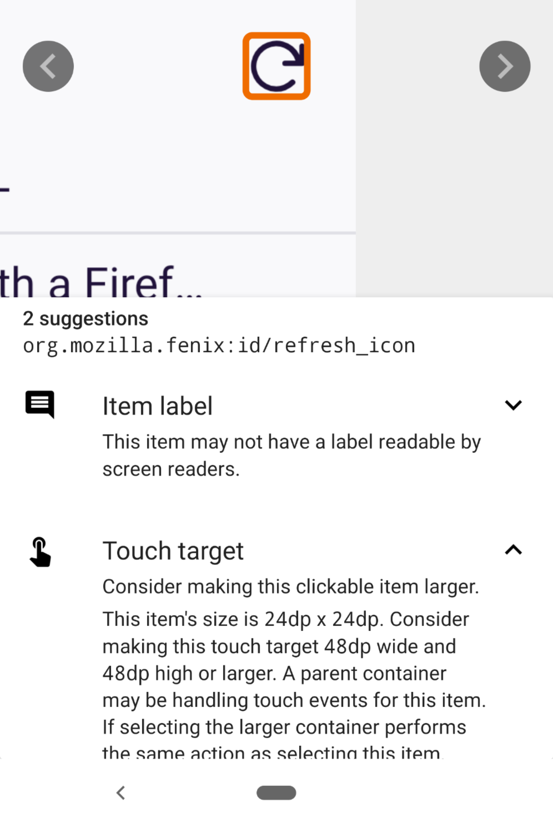Select the orange-outlined refresh_icon element

(x=276, y=65)
